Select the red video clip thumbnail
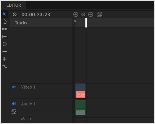This screenshot has height=124, width=155. click(80, 95)
